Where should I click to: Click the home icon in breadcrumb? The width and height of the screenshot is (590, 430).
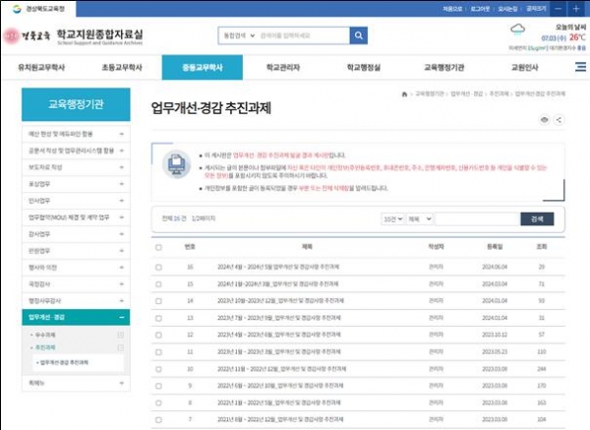pos(405,93)
